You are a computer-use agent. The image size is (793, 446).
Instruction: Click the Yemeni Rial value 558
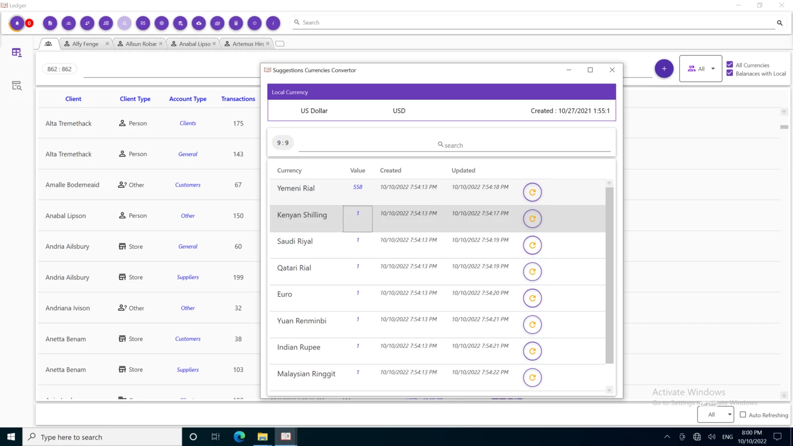pos(357,187)
